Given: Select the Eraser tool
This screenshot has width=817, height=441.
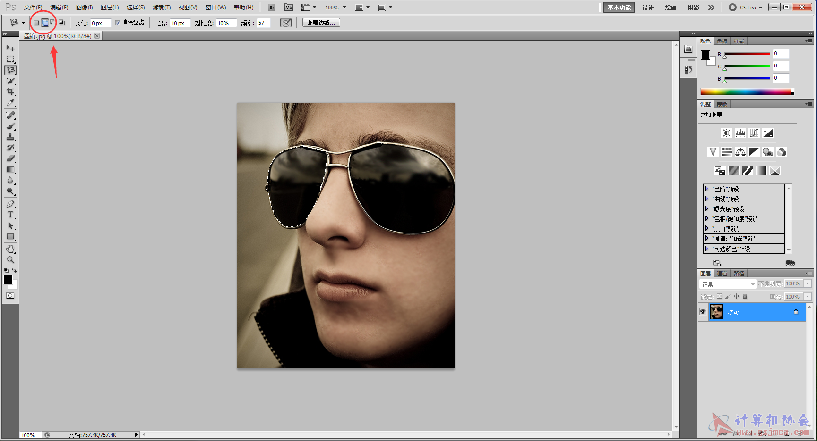Looking at the screenshot, I should point(10,158).
